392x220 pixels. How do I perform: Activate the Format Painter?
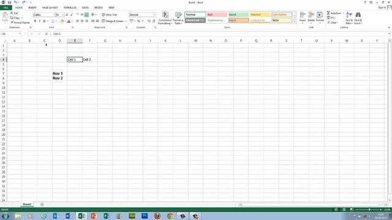(20, 23)
